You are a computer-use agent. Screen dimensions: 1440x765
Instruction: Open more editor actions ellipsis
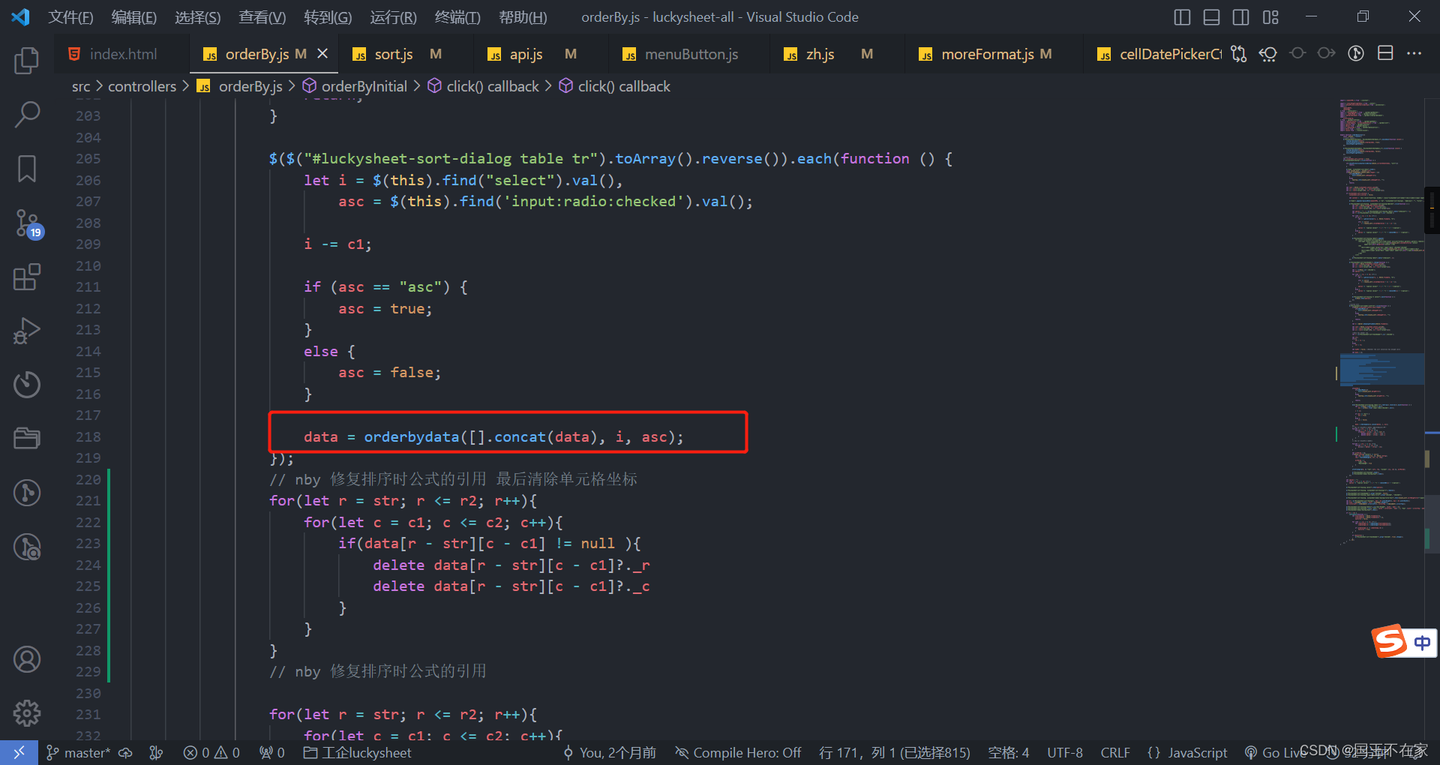(x=1414, y=53)
